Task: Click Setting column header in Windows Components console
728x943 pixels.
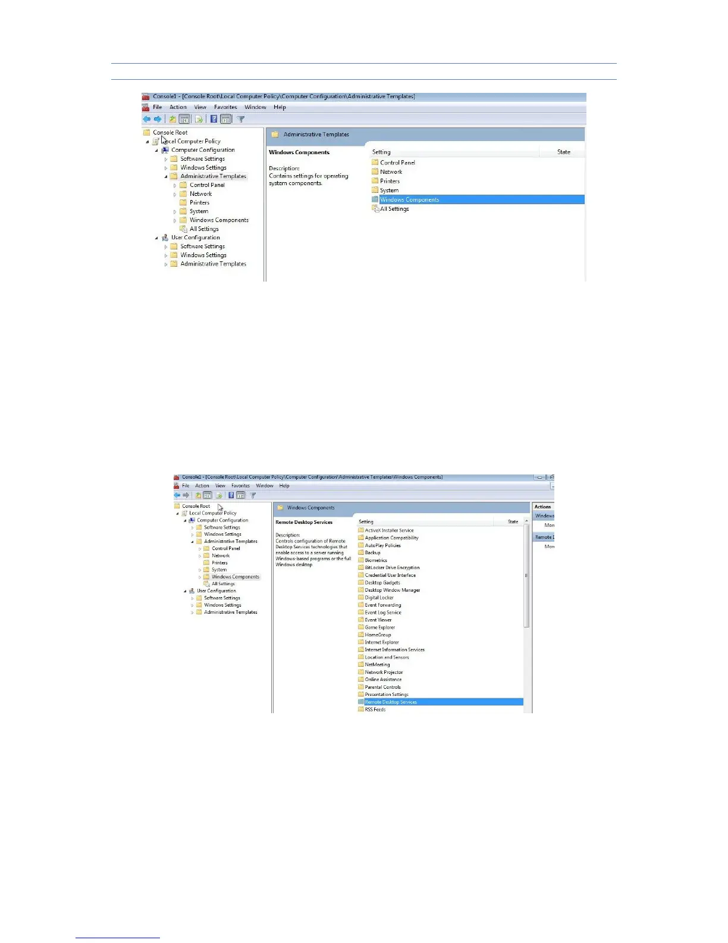Action: coord(425,522)
